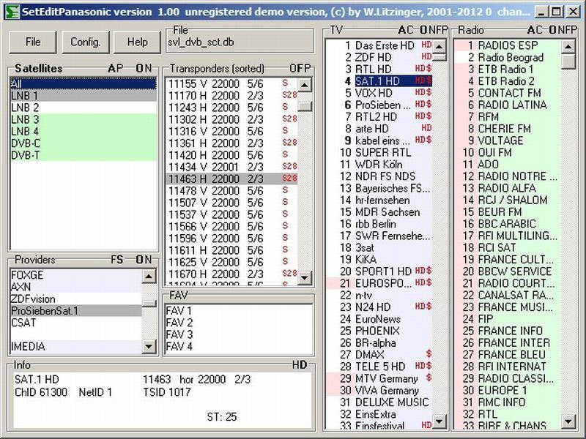Click the file name field svl_dvb_sct.db
The image size is (586, 439).
pos(240,42)
